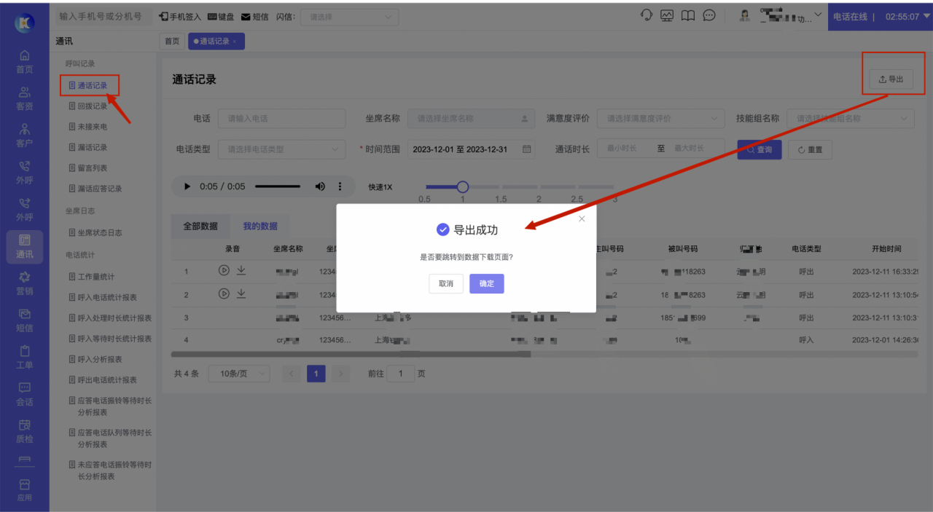
Task: Play recording in first table row
Action: 224,271
